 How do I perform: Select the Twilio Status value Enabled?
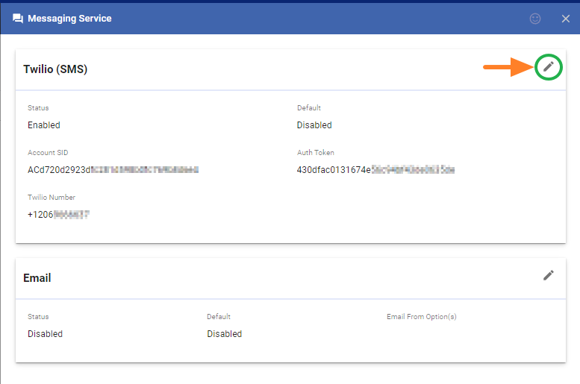coord(43,125)
